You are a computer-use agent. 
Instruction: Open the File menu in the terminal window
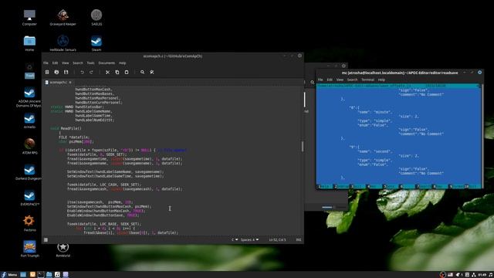(320, 80)
